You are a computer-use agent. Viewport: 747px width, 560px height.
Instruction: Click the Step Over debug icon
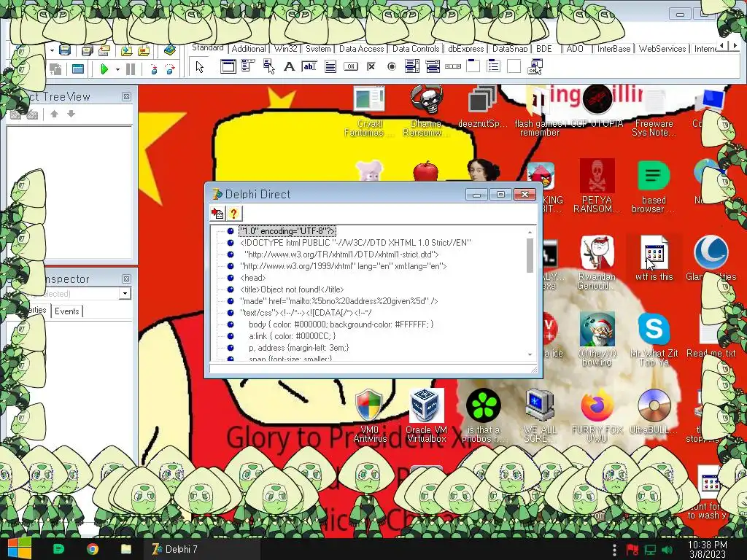click(x=169, y=69)
